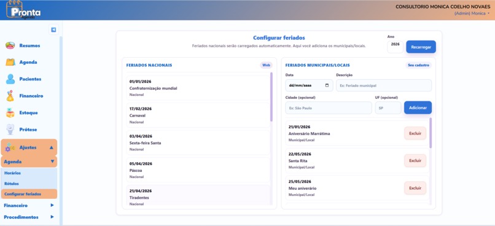This screenshot has height=226, width=495.
Task: Click the Data dd/mm/aaaa field
Action: point(309,85)
